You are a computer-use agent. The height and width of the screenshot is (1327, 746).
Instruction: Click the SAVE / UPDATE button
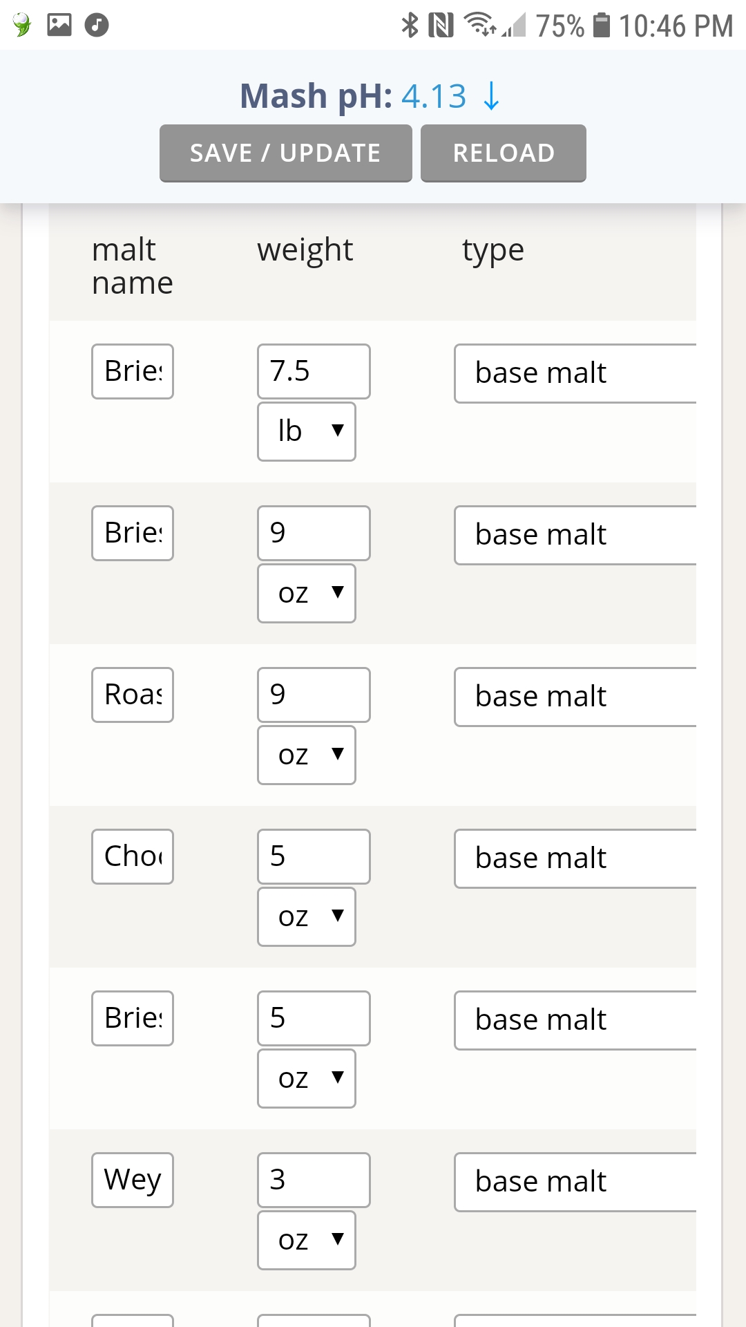[286, 153]
